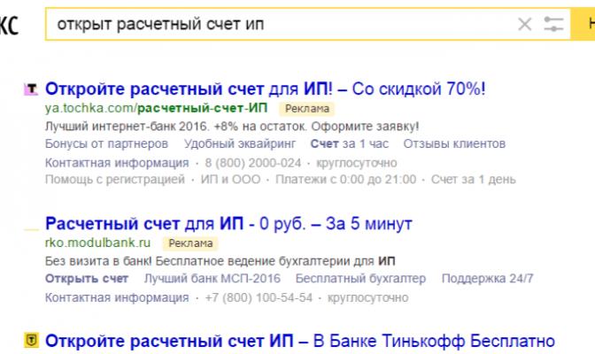Click 'Счет за 1 день' text
This screenshot has height=354, width=595.
pyautogui.click(x=474, y=179)
